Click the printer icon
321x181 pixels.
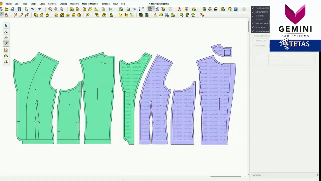pos(216,9)
